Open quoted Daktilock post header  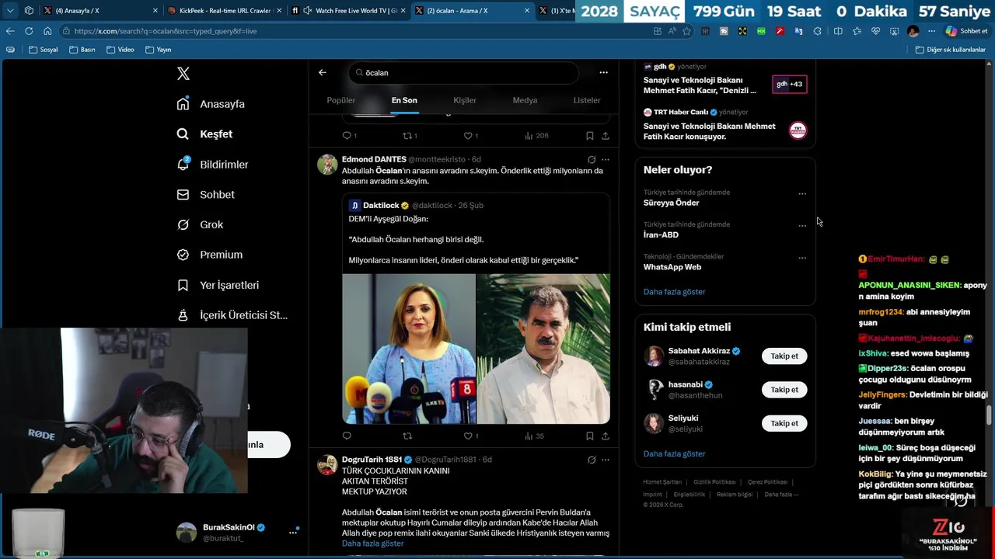[416, 205]
